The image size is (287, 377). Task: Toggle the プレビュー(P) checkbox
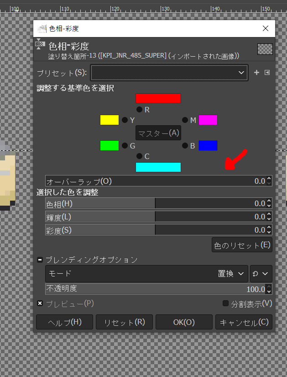coord(40,303)
